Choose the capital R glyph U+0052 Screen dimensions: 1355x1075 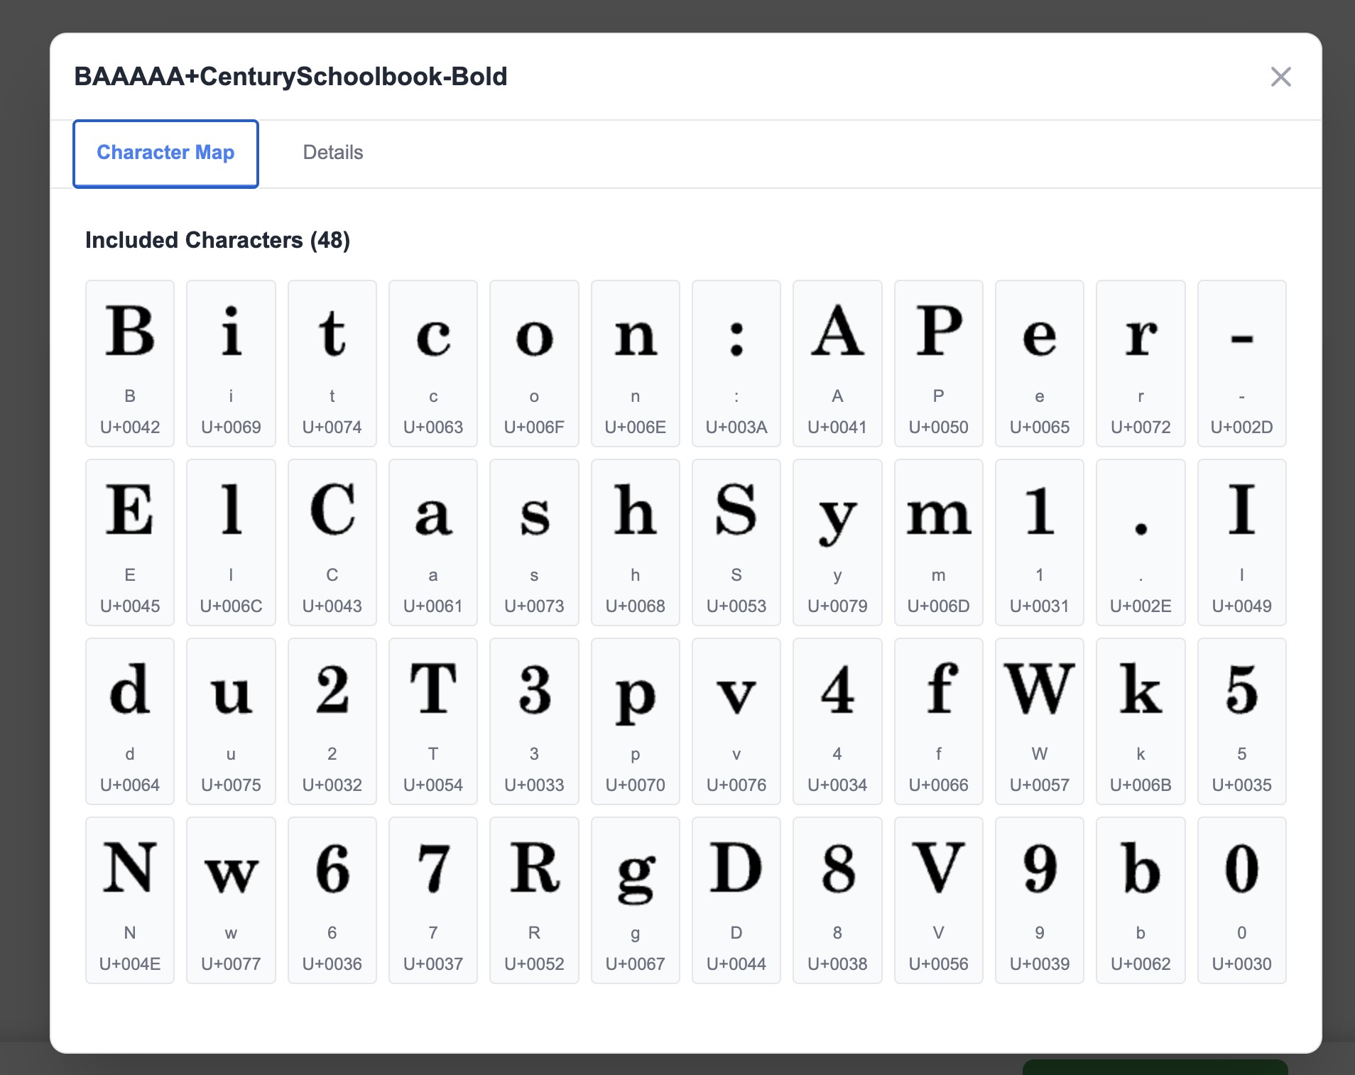(x=534, y=900)
